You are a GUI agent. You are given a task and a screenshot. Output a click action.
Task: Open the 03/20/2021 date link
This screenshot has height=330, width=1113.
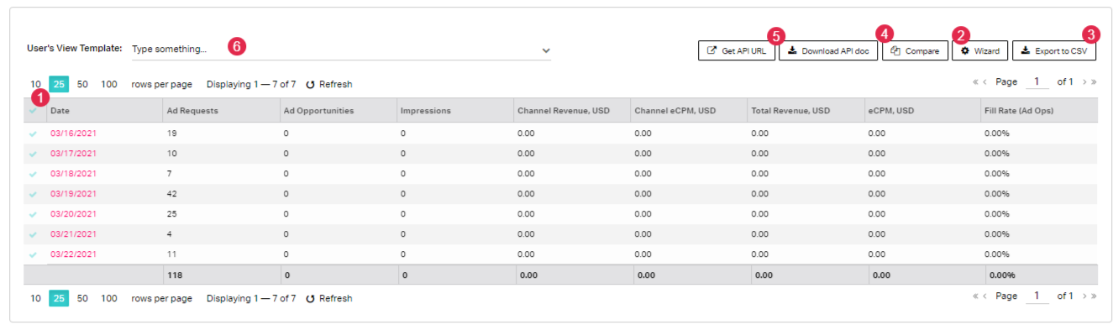point(73,214)
